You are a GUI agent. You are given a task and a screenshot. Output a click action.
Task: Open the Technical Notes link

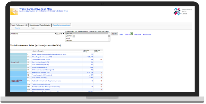[x=147, y=34]
